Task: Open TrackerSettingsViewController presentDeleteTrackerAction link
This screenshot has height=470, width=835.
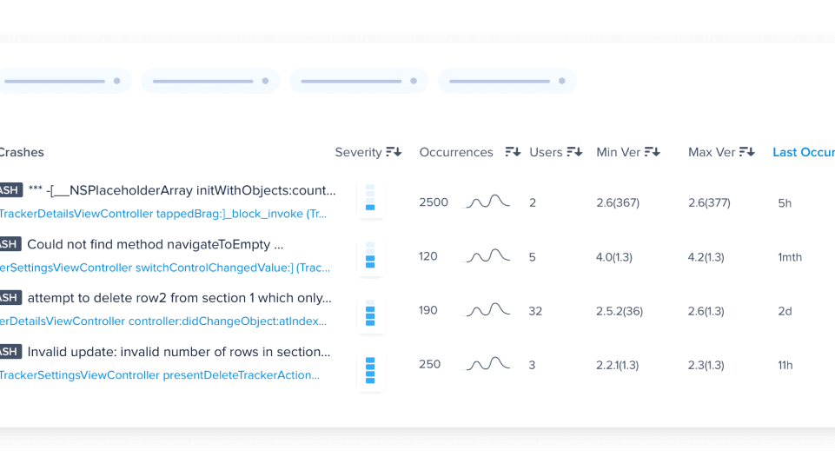Action: click(160, 375)
